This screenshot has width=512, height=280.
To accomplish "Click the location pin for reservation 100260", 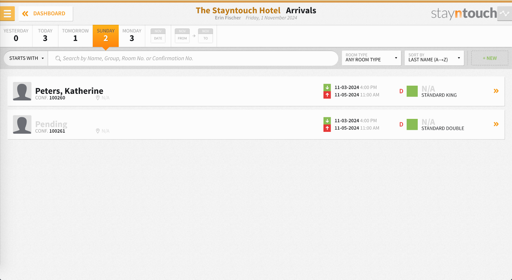I will coord(98,98).
